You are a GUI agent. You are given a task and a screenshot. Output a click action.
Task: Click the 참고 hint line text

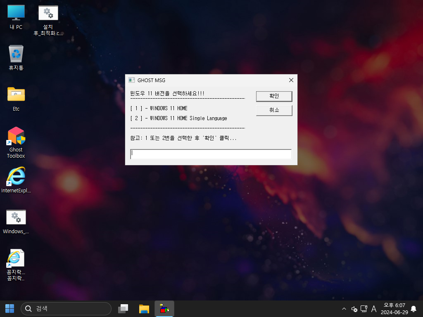tap(183, 138)
